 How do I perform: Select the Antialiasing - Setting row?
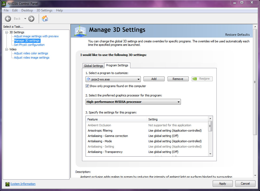point(147,147)
